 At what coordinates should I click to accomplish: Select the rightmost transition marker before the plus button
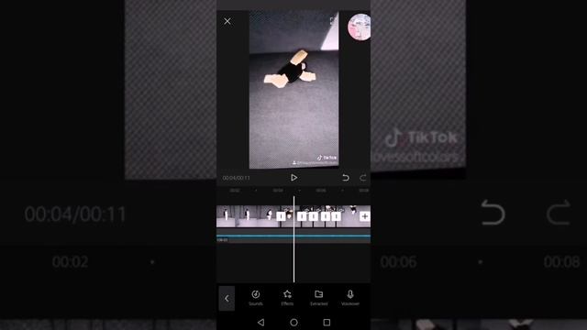click(x=337, y=216)
